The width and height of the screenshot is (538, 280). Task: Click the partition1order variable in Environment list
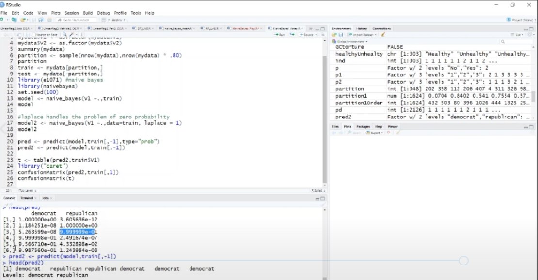359,103
